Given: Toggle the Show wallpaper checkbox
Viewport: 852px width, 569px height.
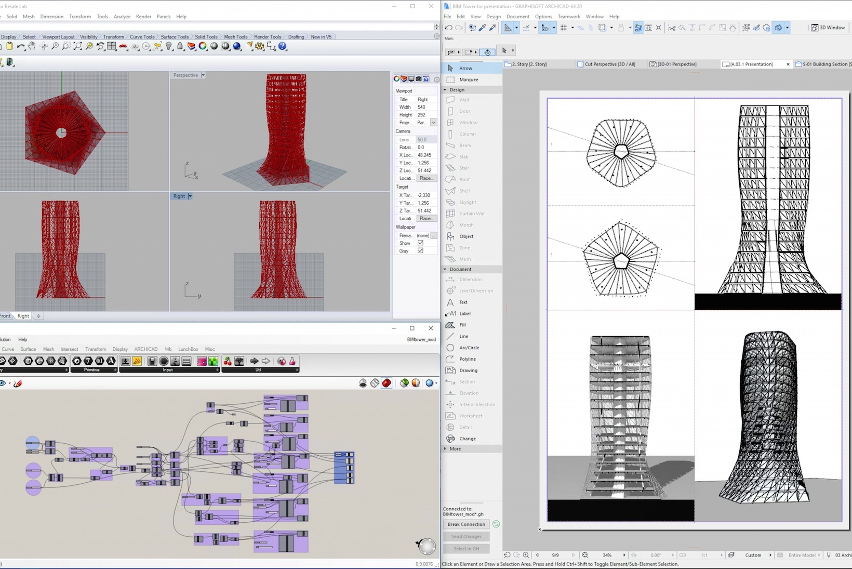Looking at the screenshot, I should point(420,243).
